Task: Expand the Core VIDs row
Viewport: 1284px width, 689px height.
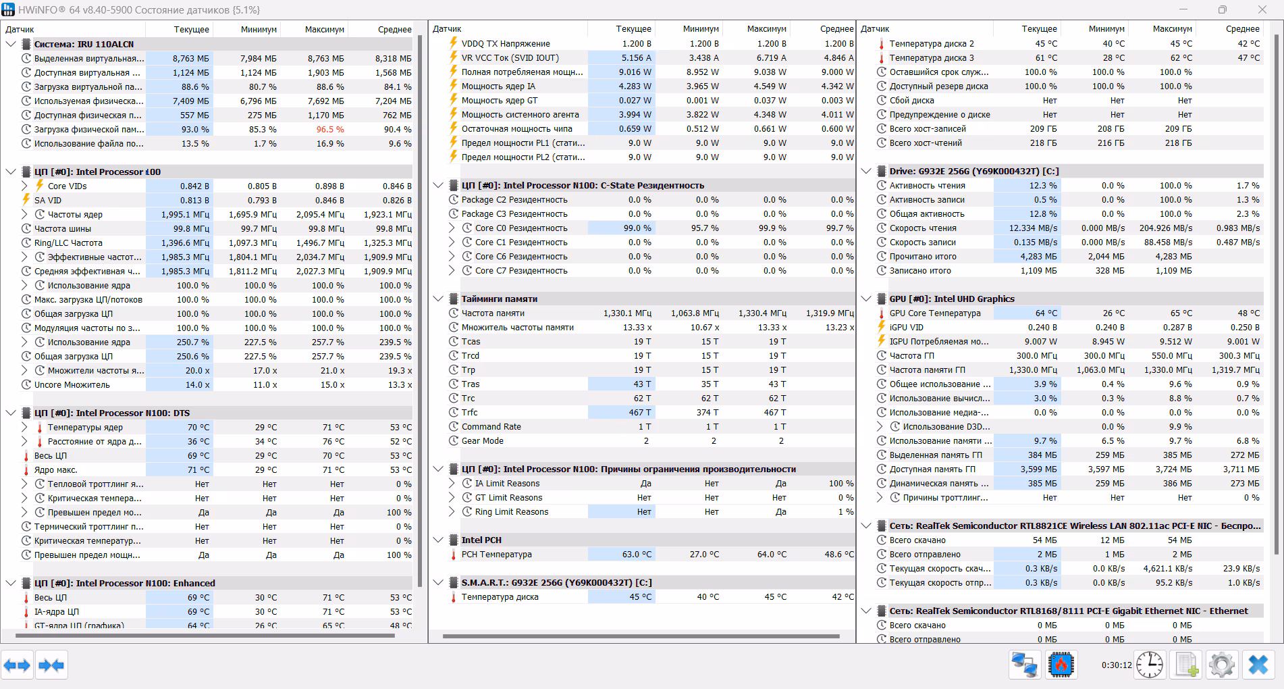Action: tap(24, 186)
